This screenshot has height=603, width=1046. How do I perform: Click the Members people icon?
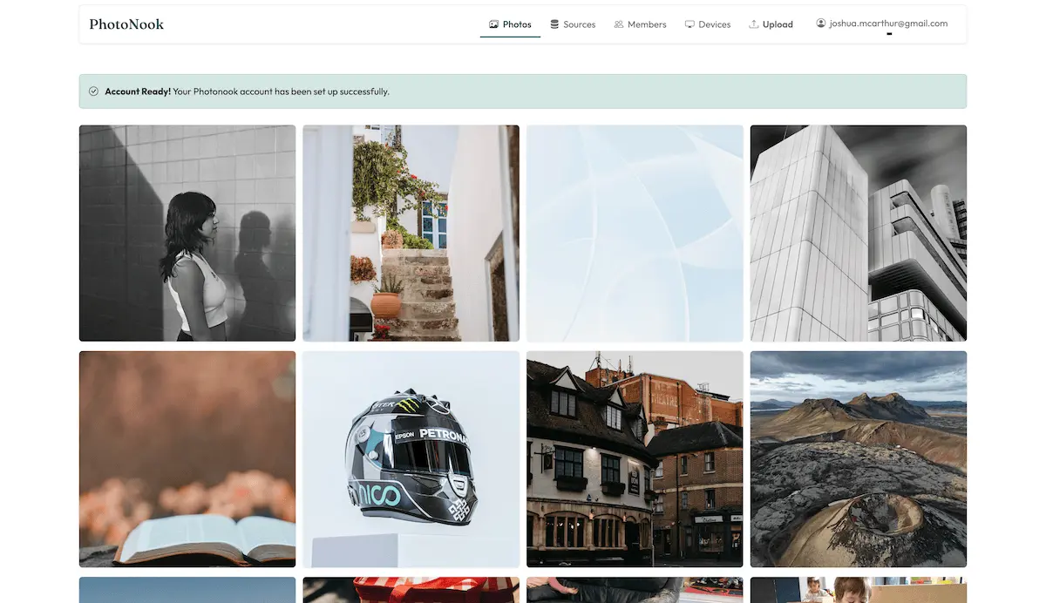click(x=619, y=24)
